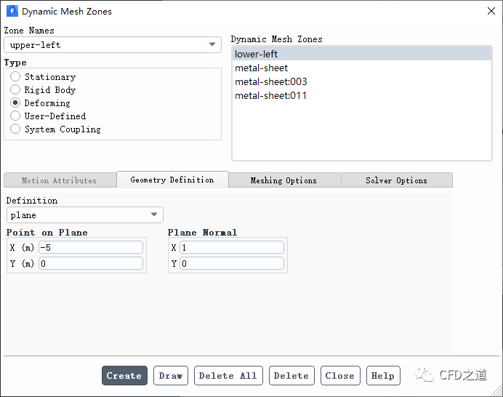
Task: Switch to the Meshing Options tab
Action: pos(283,180)
